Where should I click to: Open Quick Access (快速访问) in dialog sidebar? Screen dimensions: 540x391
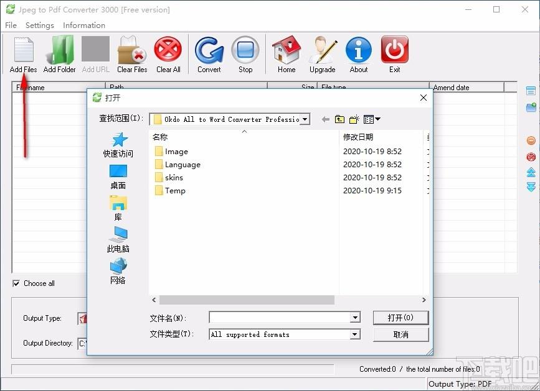(118, 145)
